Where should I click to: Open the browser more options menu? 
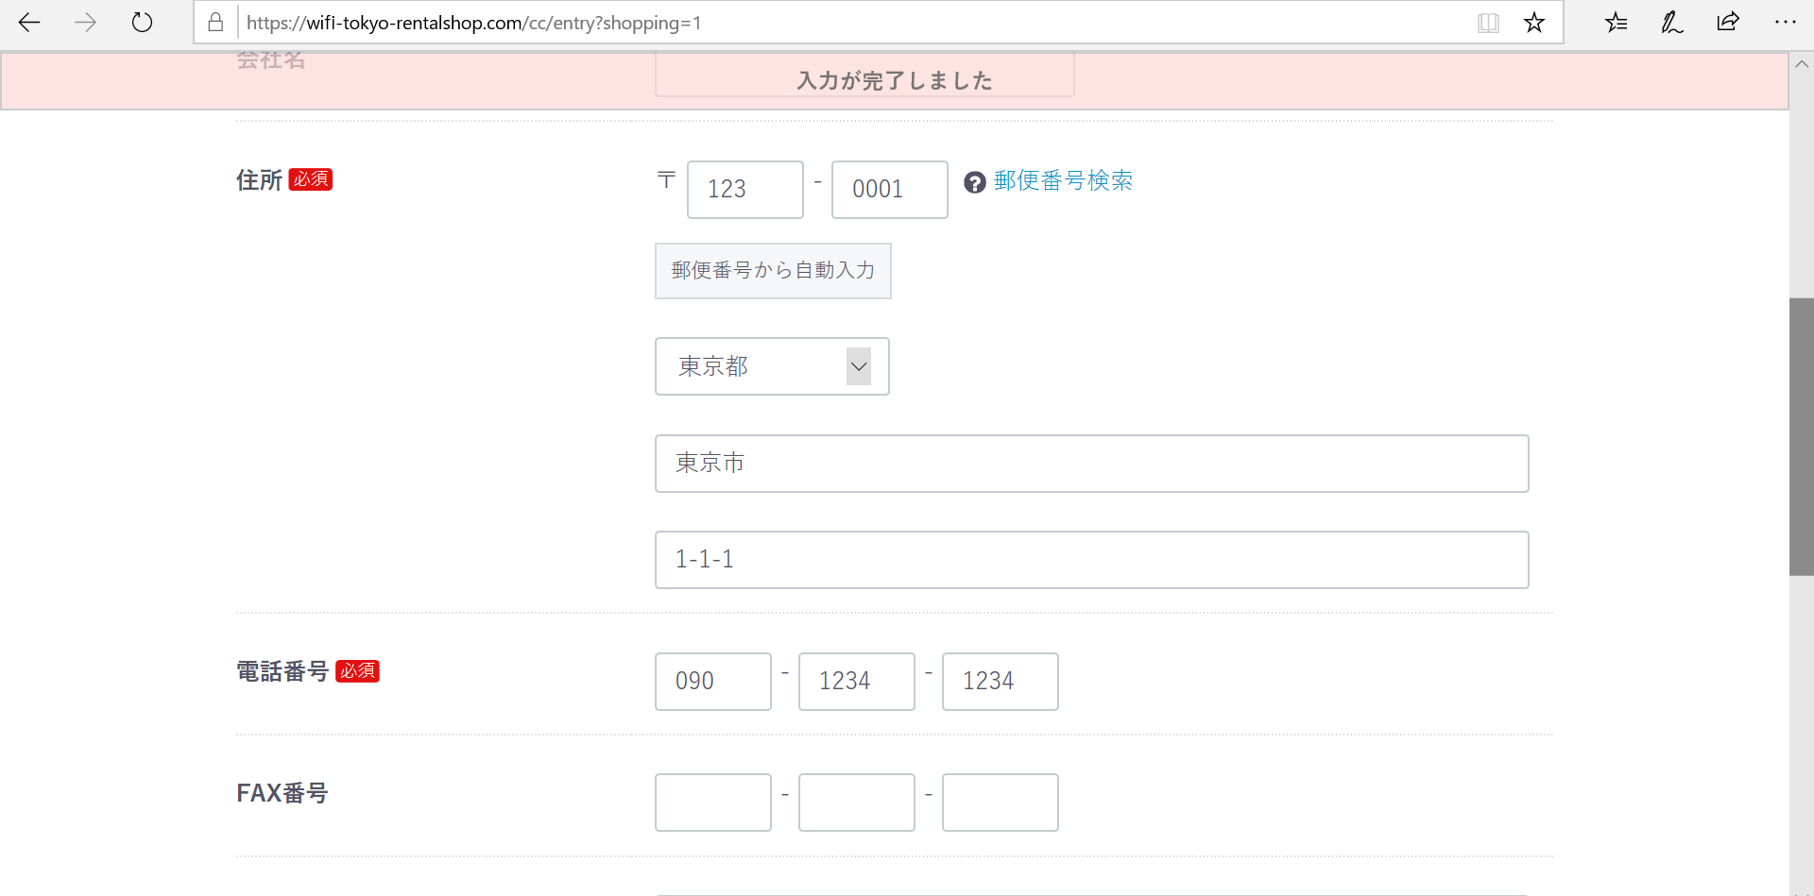point(1785,23)
